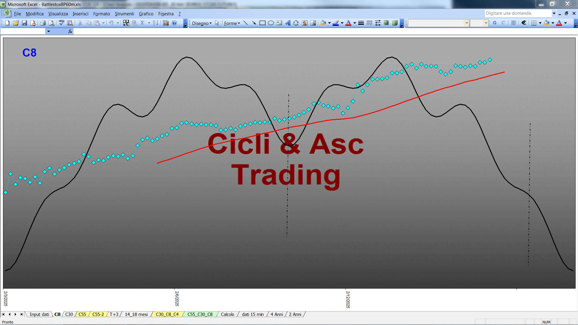The height and width of the screenshot is (325, 578).
Task: Apply the yellow drawing Fill Color swatch
Action: pos(323,23)
